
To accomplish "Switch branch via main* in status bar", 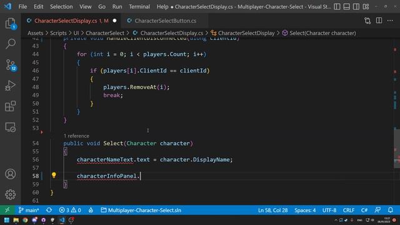I will coord(29,210).
